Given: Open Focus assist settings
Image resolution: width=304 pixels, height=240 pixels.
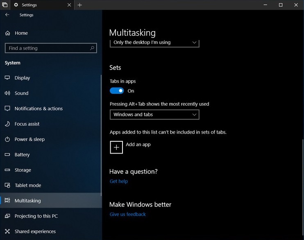Looking at the screenshot, I should click(51, 124).
